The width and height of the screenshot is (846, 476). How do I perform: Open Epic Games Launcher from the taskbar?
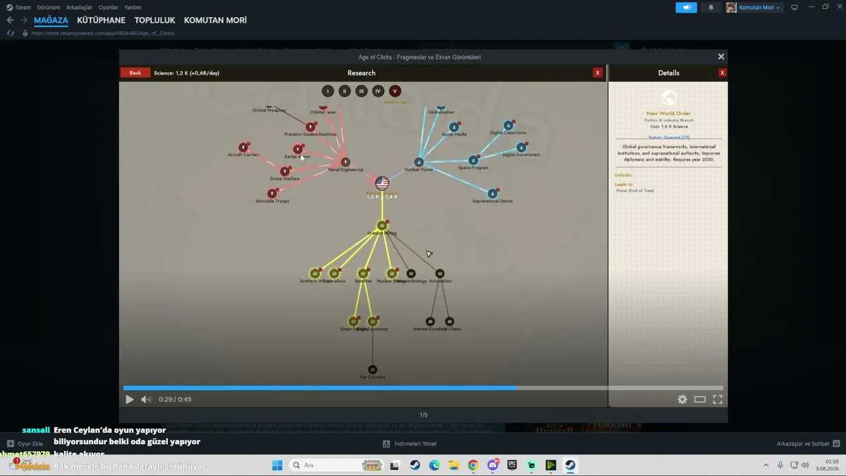(x=512, y=465)
